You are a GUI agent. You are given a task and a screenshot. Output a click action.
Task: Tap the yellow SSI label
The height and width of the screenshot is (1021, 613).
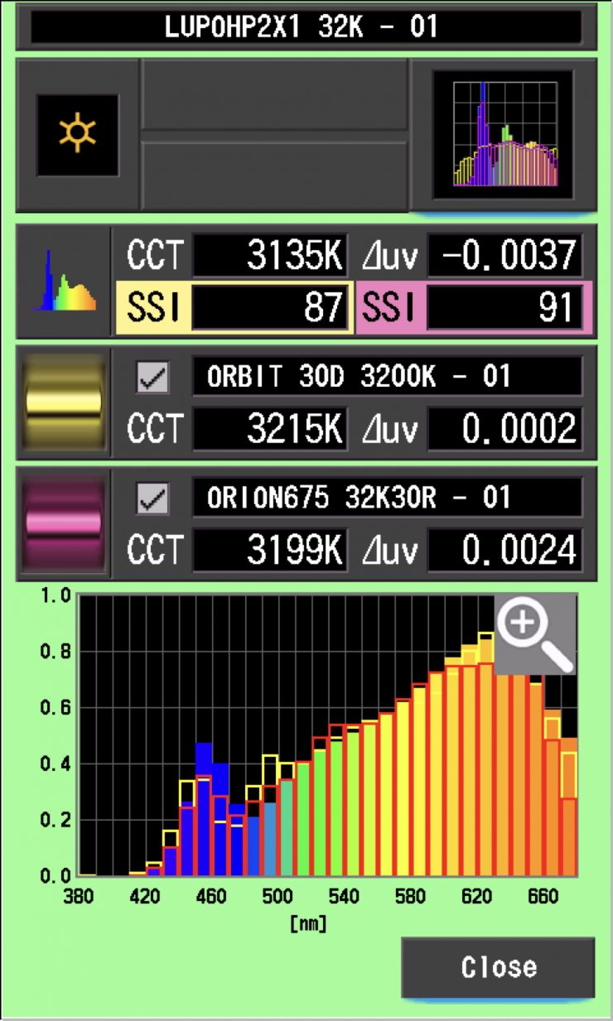152,307
